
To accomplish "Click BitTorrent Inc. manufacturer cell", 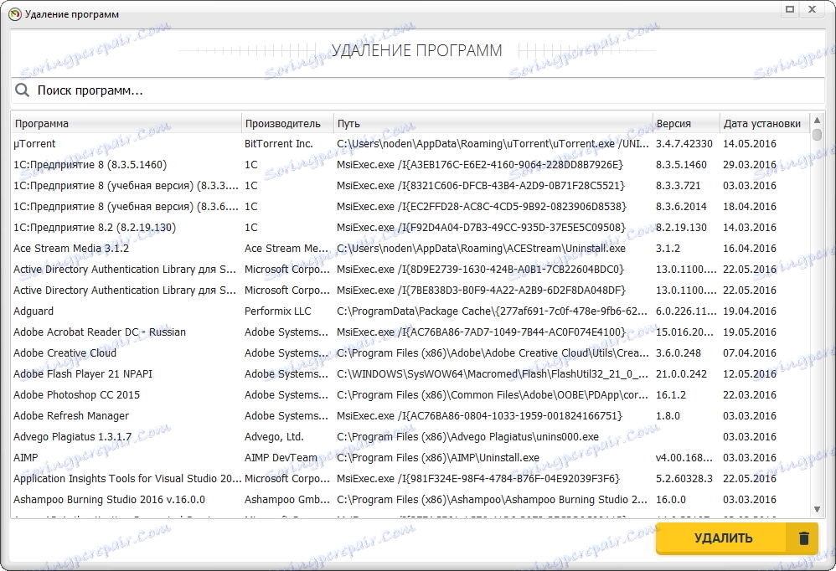I will tap(278, 144).
